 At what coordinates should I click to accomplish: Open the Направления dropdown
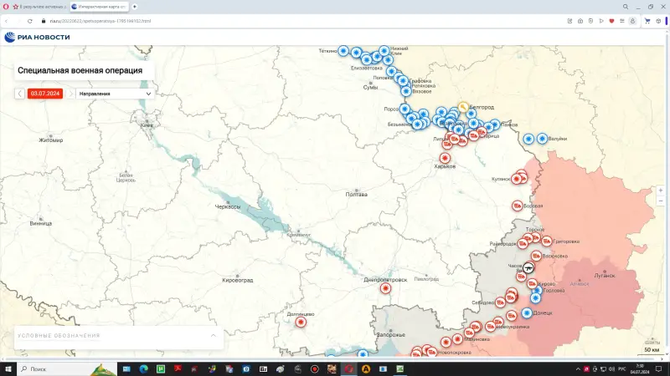[x=115, y=94]
